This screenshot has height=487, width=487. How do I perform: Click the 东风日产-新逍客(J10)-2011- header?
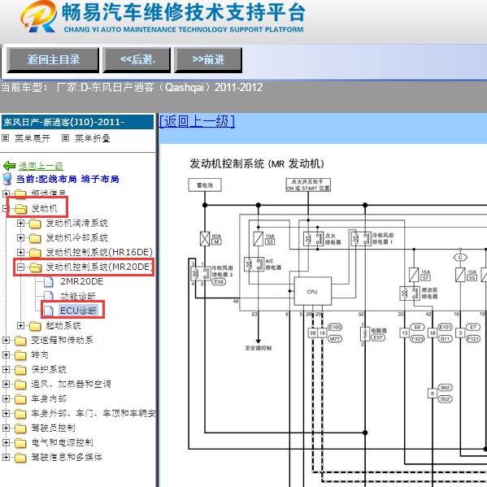click(78, 122)
